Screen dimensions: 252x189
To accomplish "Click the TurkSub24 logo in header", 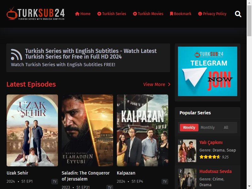I will click(36, 14).
